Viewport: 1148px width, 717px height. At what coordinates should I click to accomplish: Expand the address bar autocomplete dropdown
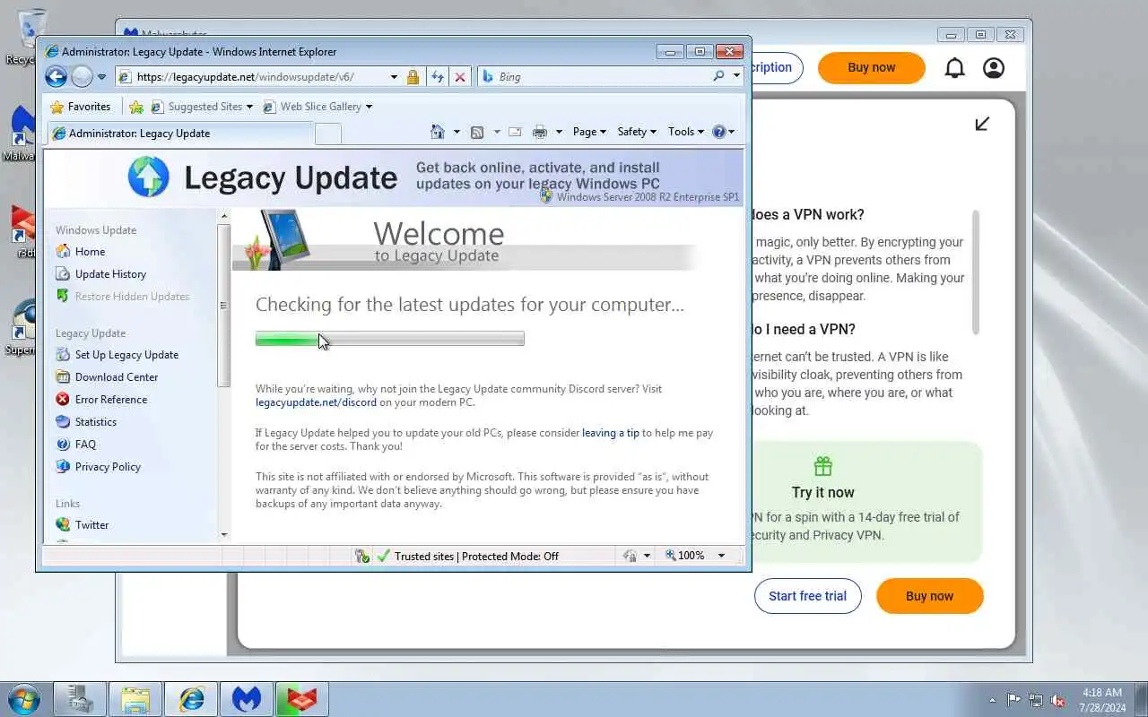394,77
